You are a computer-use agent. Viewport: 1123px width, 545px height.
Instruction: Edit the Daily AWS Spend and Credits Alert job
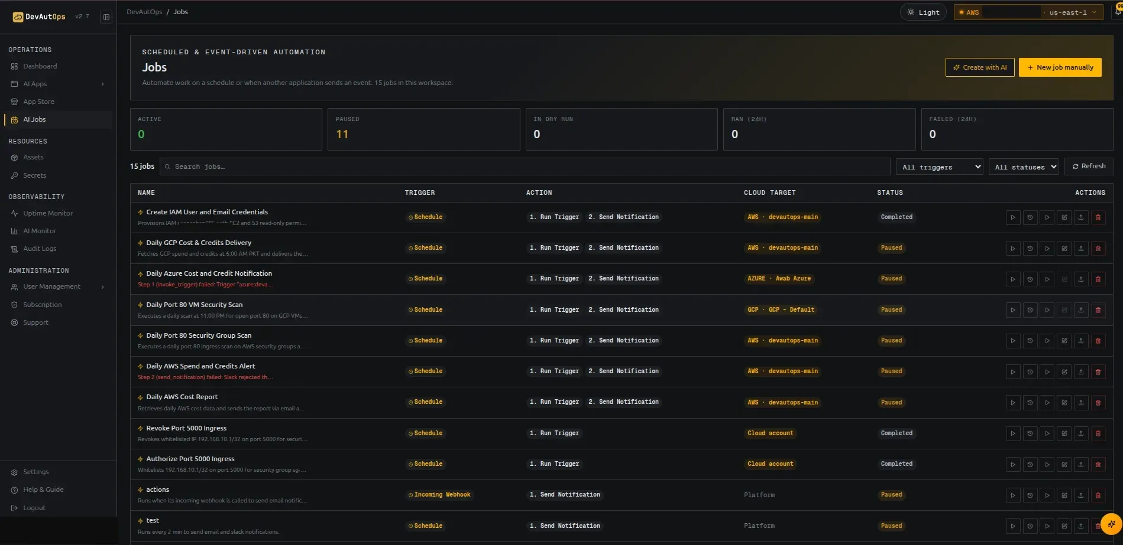pyautogui.click(x=1064, y=372)
